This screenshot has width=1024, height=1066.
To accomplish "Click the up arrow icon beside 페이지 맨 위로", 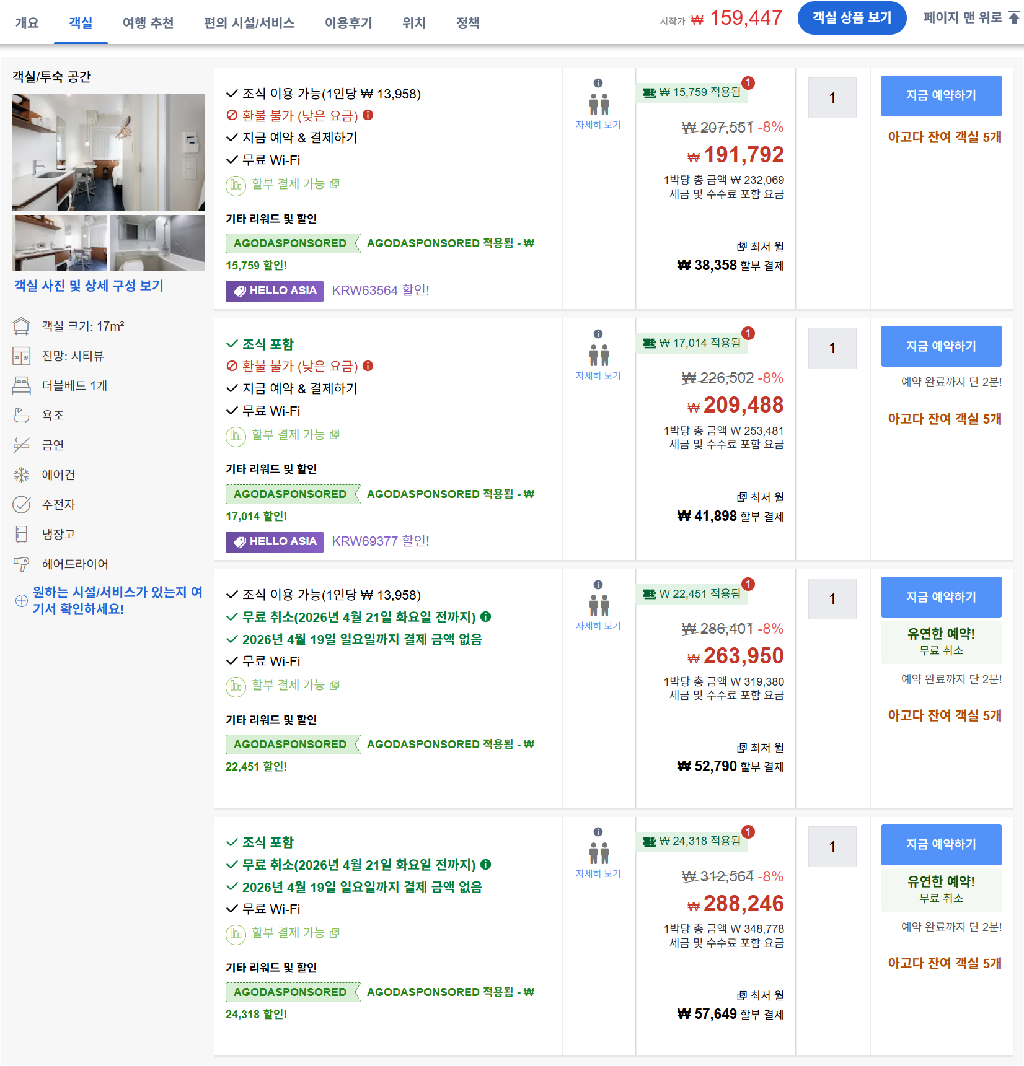I will pos(1014,17).
